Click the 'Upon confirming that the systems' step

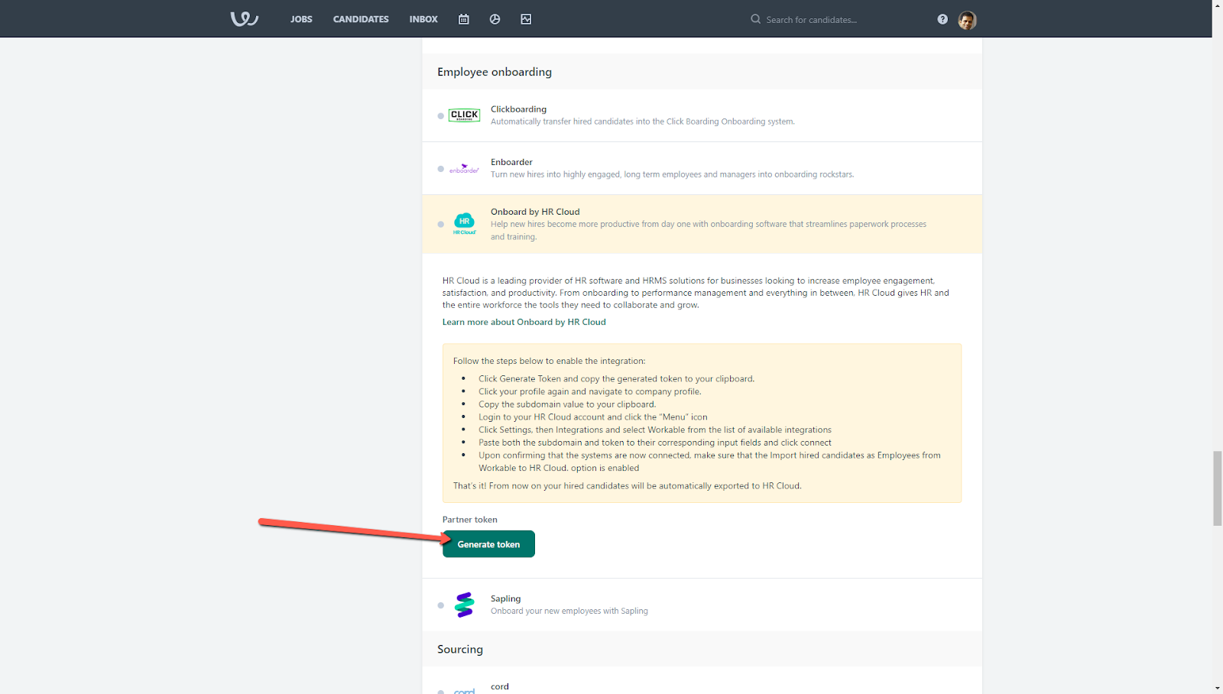pos(709,462)
